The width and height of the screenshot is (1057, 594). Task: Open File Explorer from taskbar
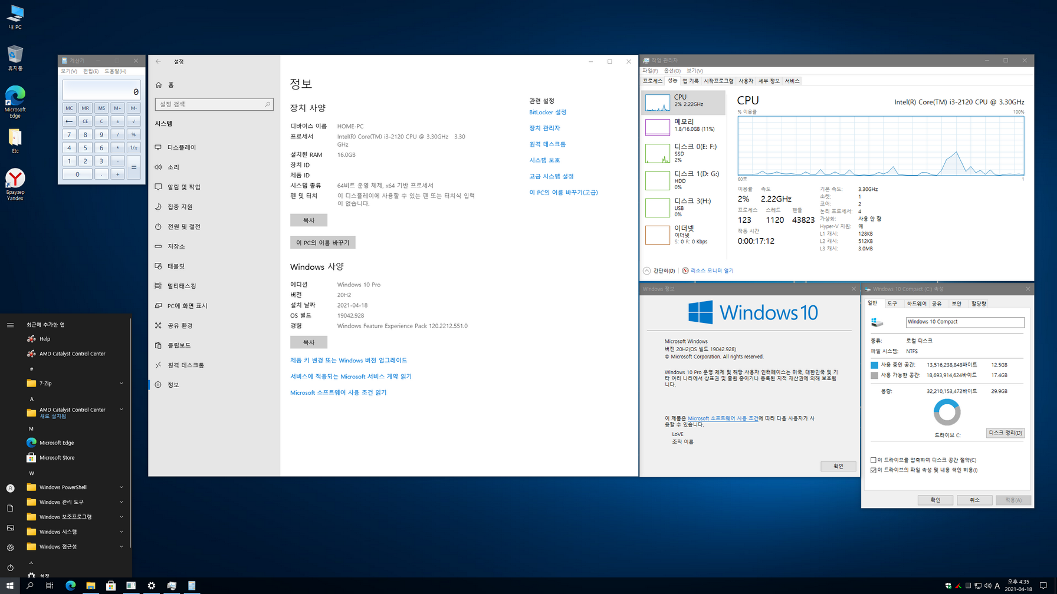point(90,585)
